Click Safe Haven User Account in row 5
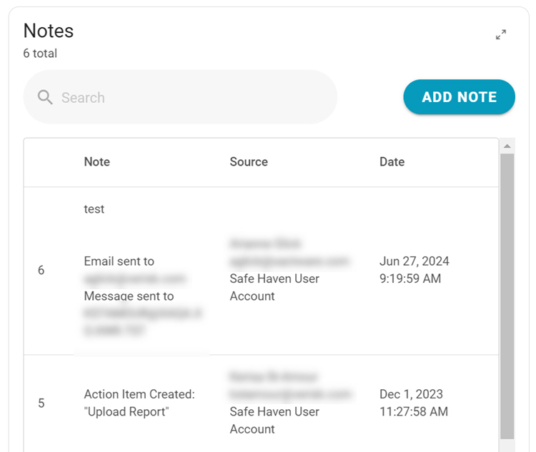 (274, 420)
